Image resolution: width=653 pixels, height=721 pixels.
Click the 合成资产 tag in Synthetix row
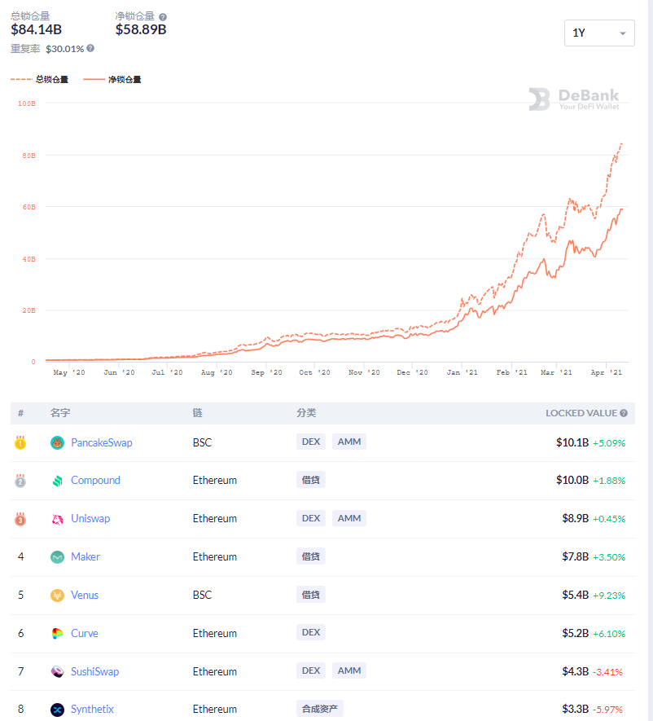[320, 709]
